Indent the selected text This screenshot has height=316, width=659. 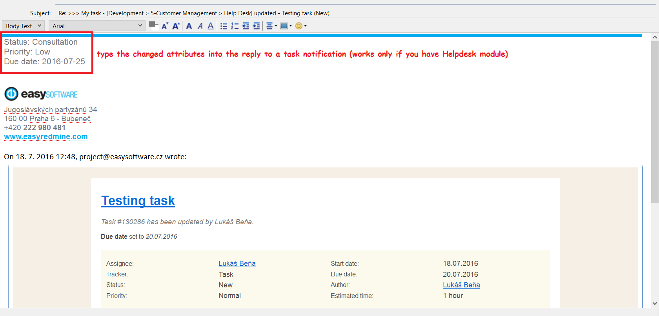[x=257, y=26]
